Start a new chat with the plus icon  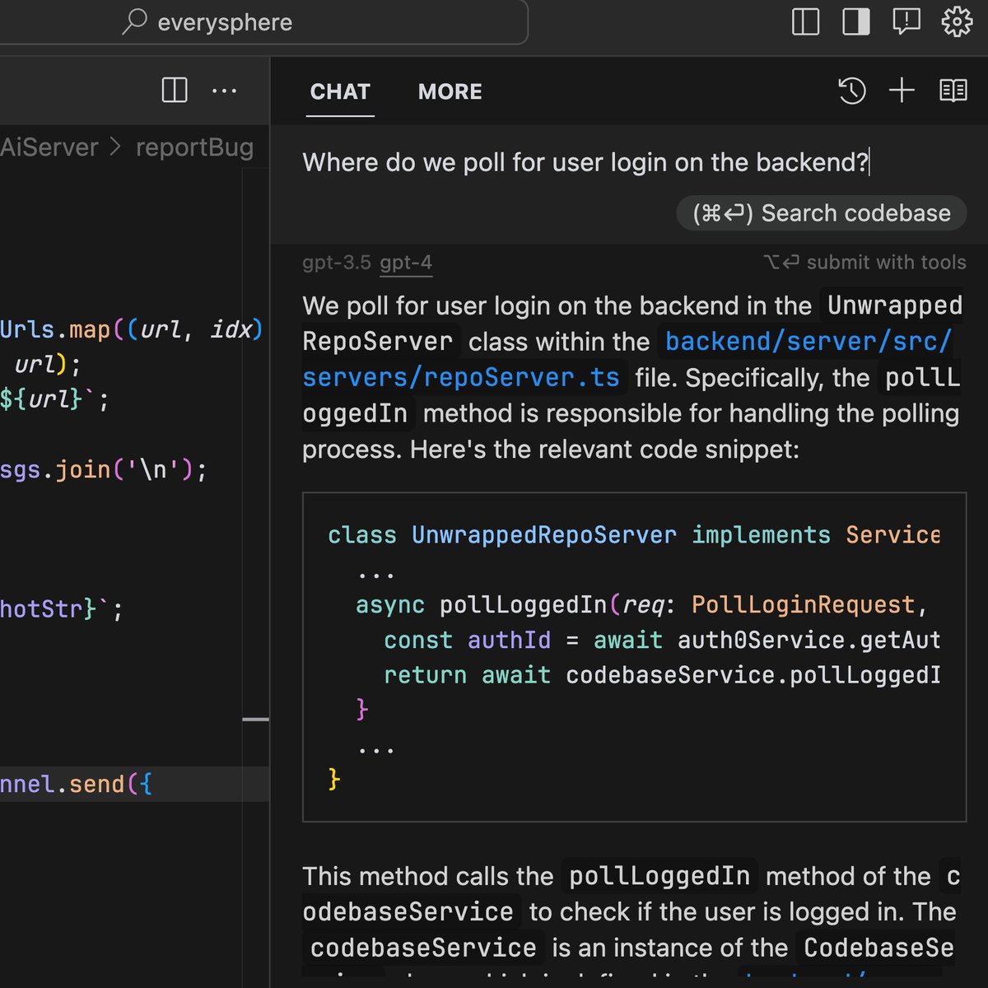902,91
